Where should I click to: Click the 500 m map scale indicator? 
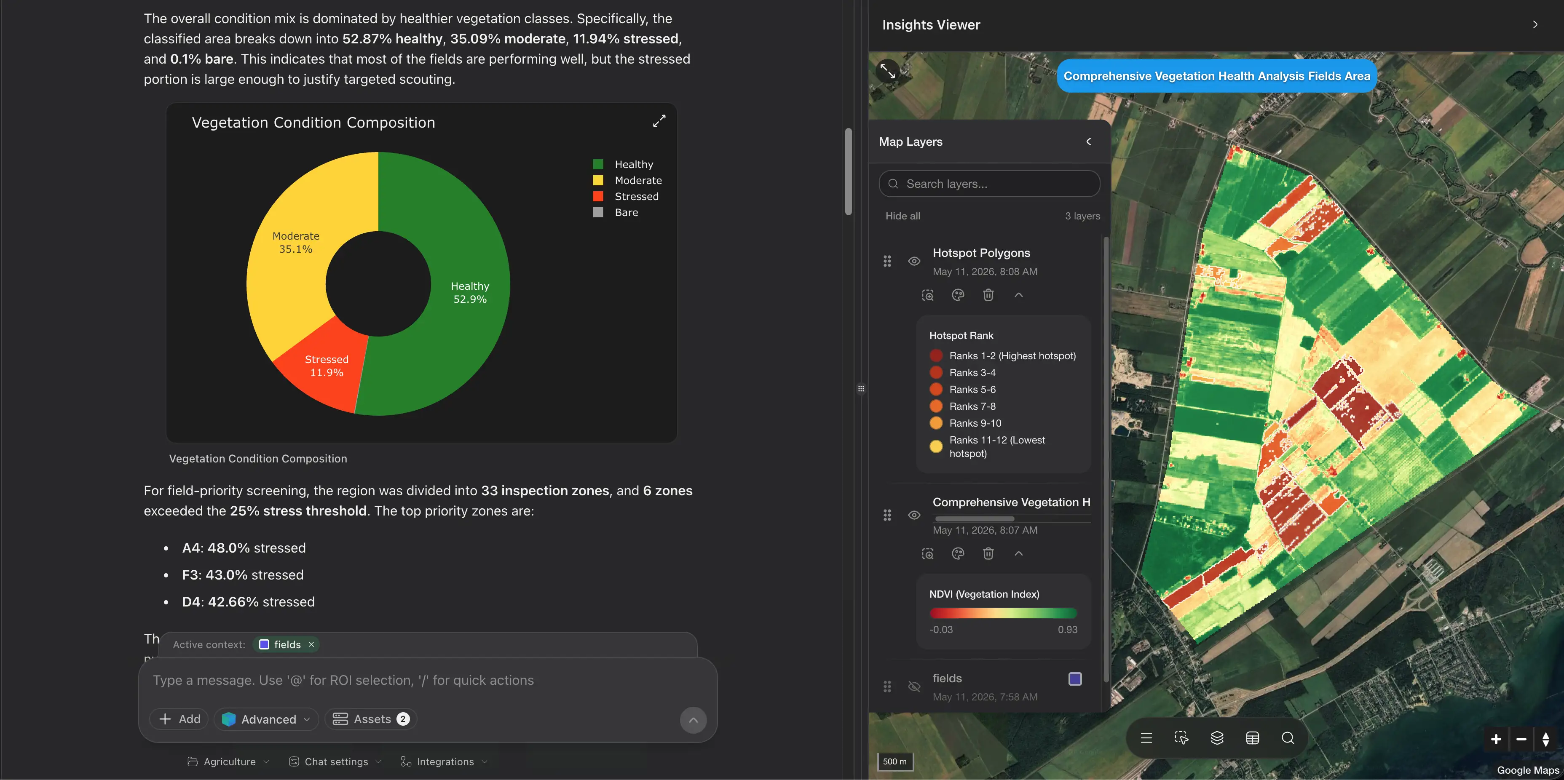pos(895,762)
